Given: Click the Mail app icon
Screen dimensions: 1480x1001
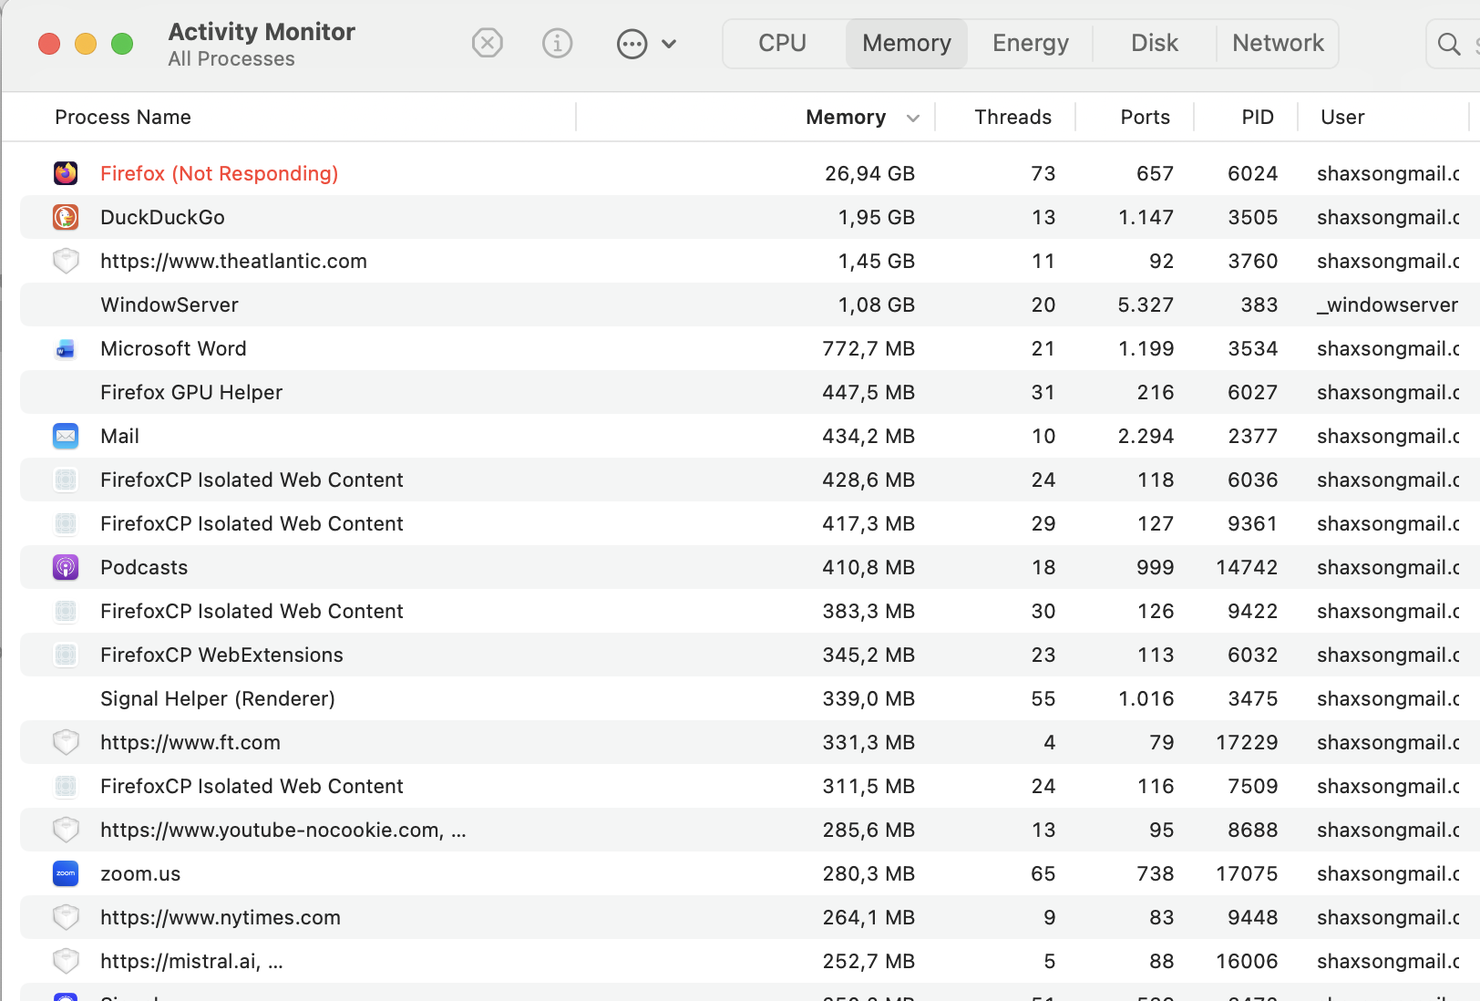Looking at the screenshot, I should click(66, 436).
